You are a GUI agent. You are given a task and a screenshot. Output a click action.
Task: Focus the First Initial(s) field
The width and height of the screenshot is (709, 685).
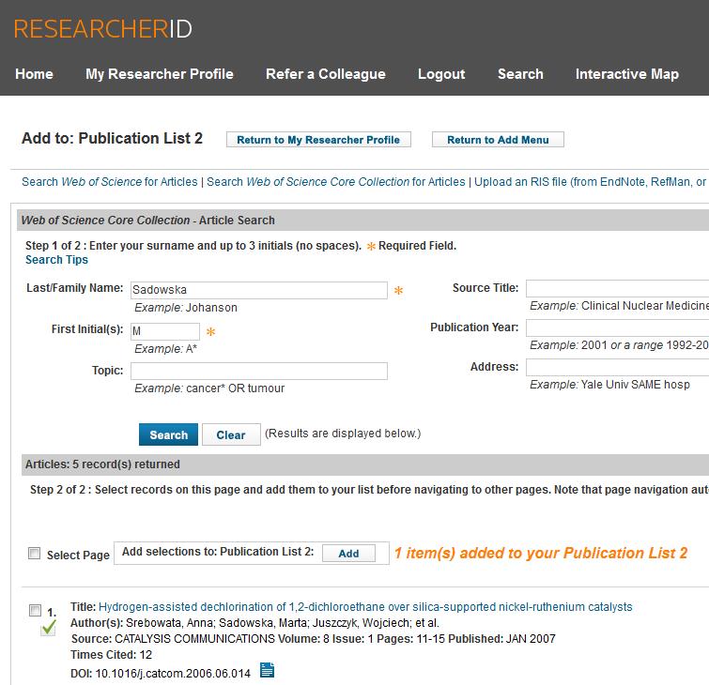(x=165, y=331)
